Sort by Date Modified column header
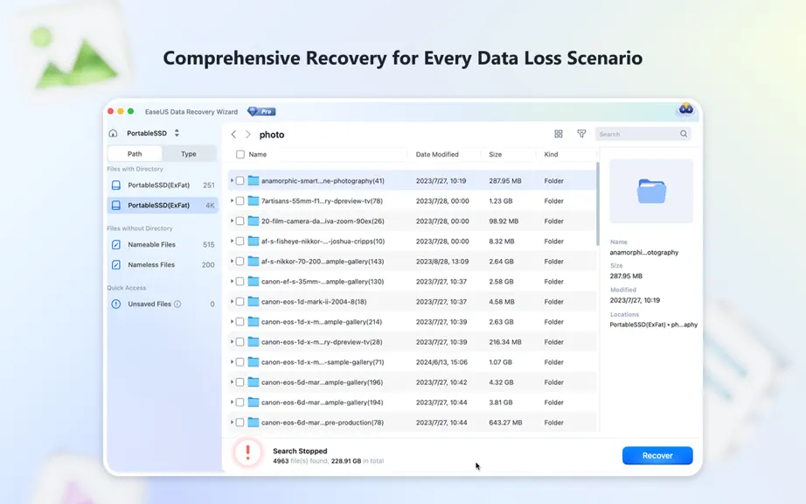 (437, 154)
